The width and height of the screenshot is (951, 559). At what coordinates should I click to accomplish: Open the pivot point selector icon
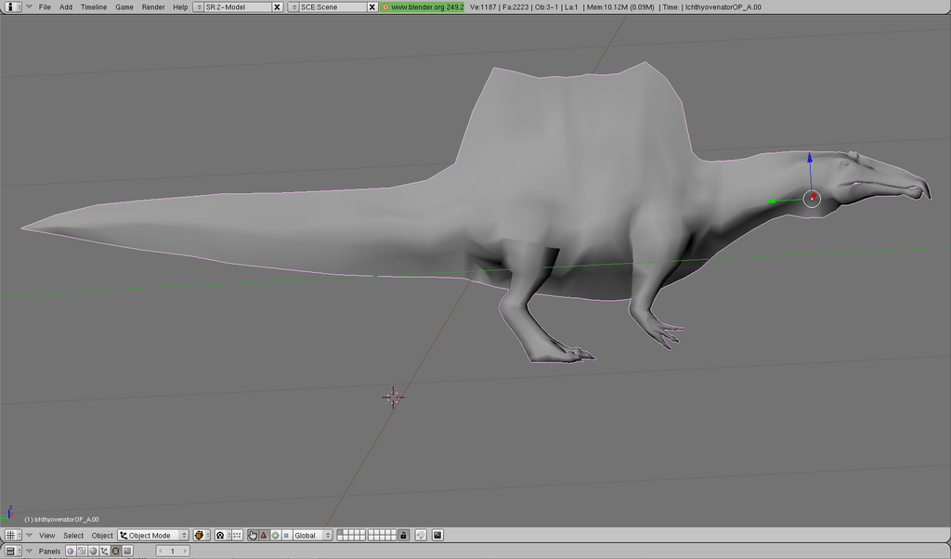point(220,535)
